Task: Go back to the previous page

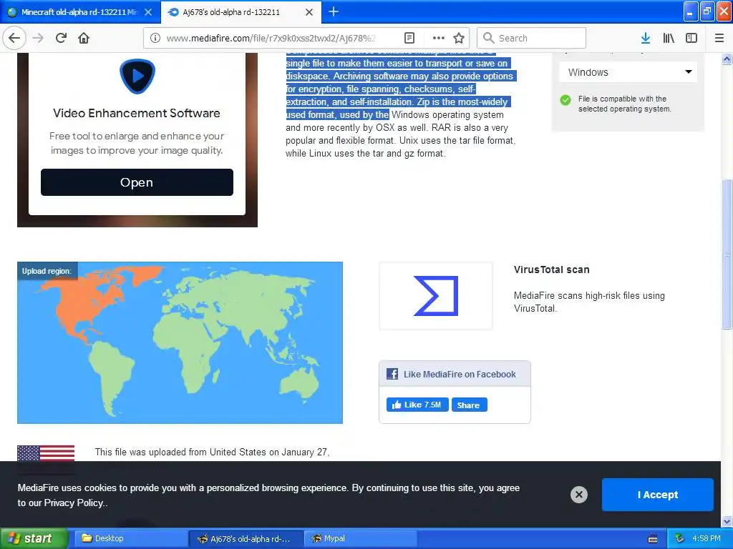Action: pyautogui.click(x=14, y=38)
